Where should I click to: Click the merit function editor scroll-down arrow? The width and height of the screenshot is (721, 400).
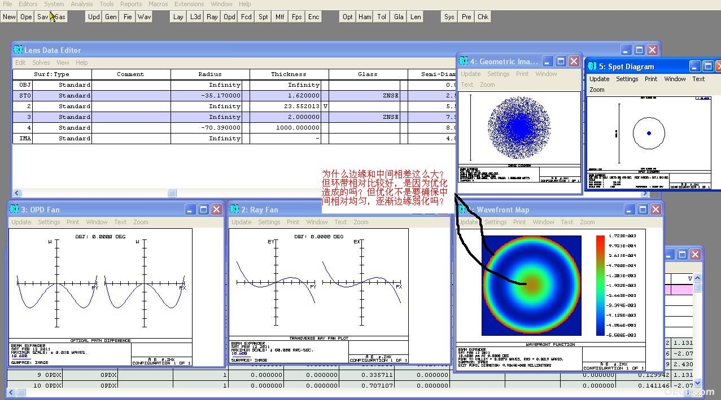697,383
